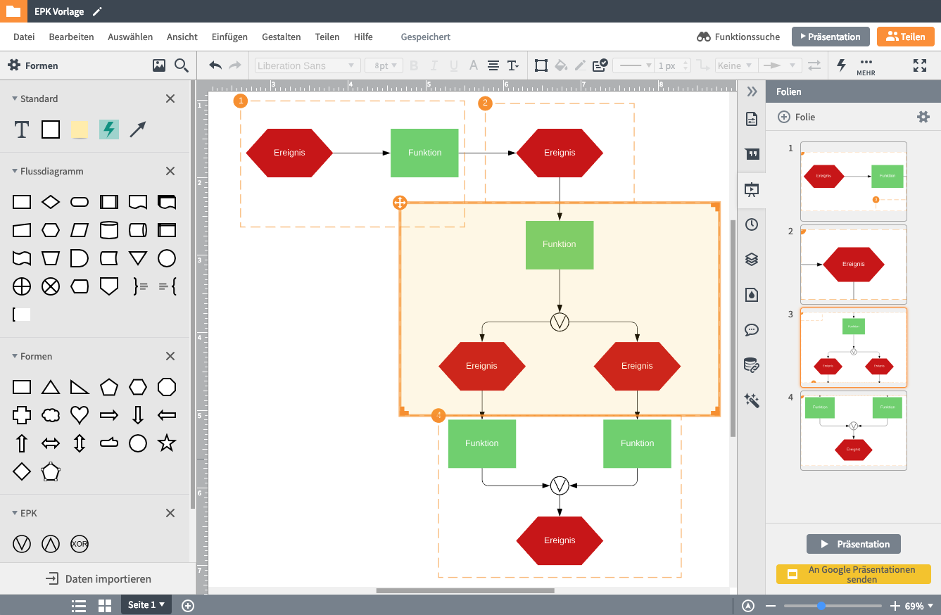Open the zoom level 69% dropdown

point(919,606)
